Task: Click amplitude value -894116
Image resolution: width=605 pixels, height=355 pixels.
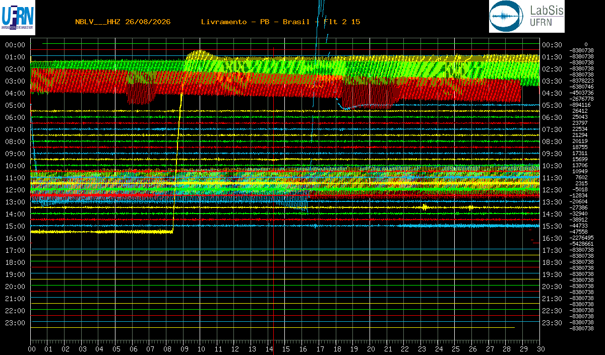Action: pyautogui.click(x=581, y=105)
